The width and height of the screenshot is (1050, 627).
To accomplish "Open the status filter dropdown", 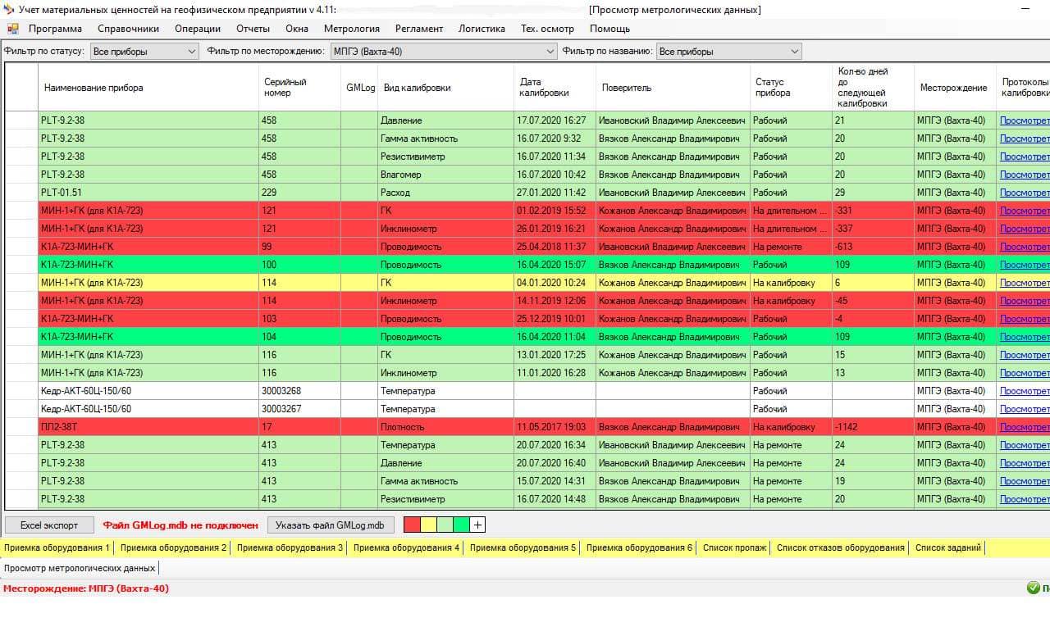I will click(144, 51).
